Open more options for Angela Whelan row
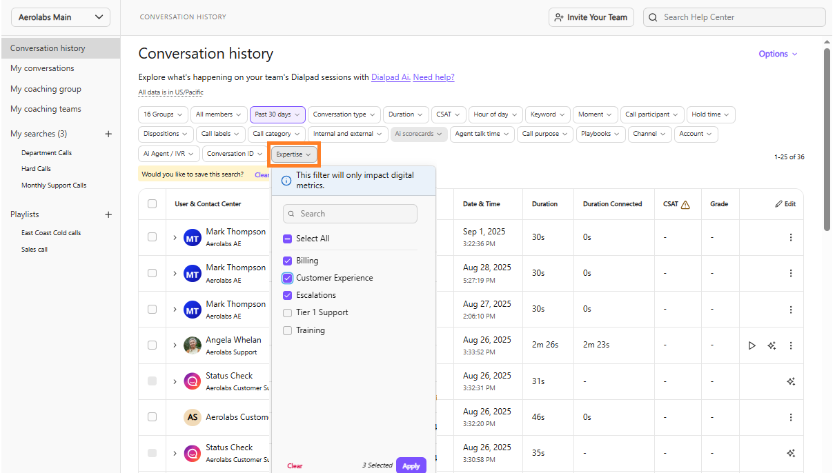Screen dimensions: 835x473 tap(791, 345)
